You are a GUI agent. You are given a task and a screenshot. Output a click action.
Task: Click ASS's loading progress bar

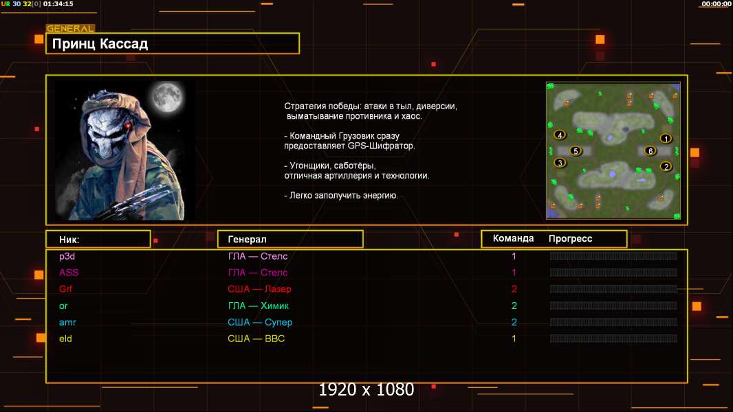tap(613, 272)
